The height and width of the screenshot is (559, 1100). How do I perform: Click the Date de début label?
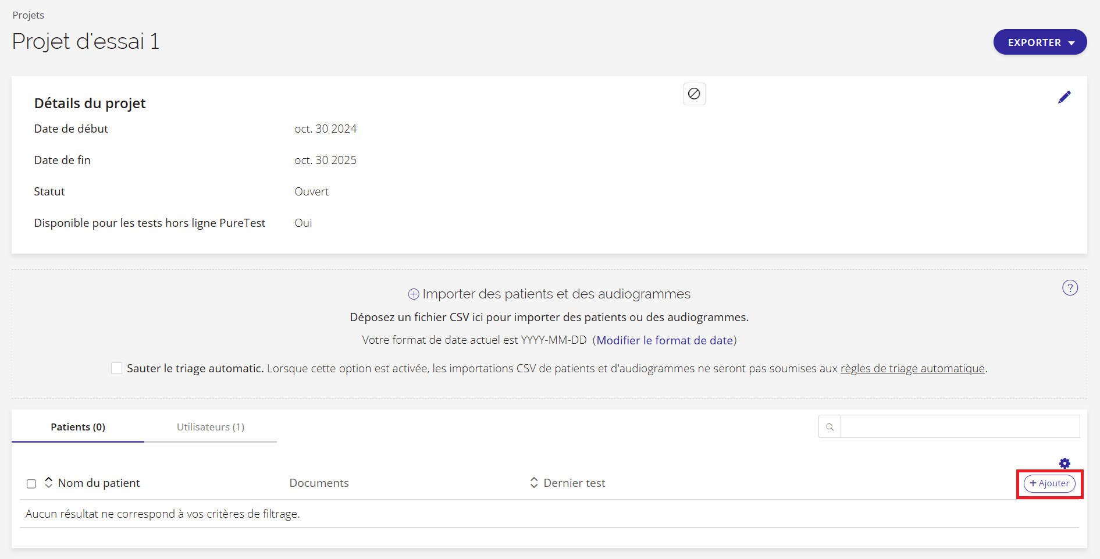coord(71,129)
